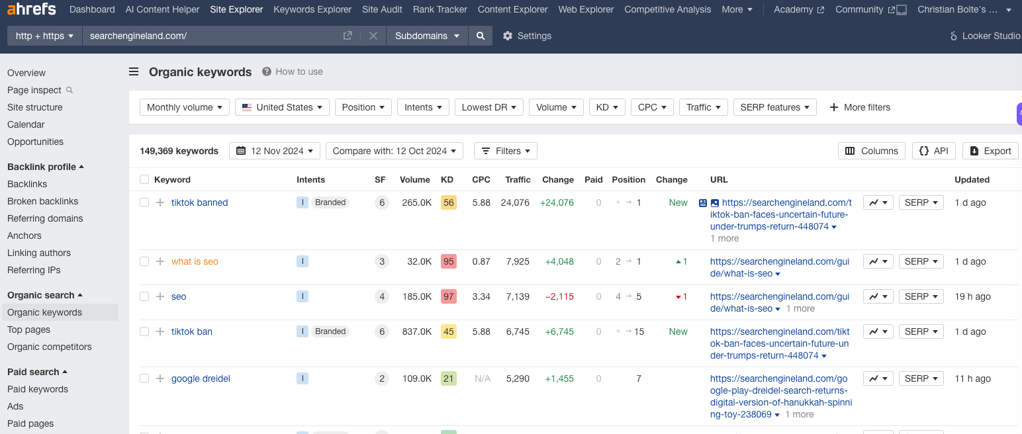Viewport: 1022px width, 434px height.
Task: Open Intents filter dropdown
Action: pos(423,107)
